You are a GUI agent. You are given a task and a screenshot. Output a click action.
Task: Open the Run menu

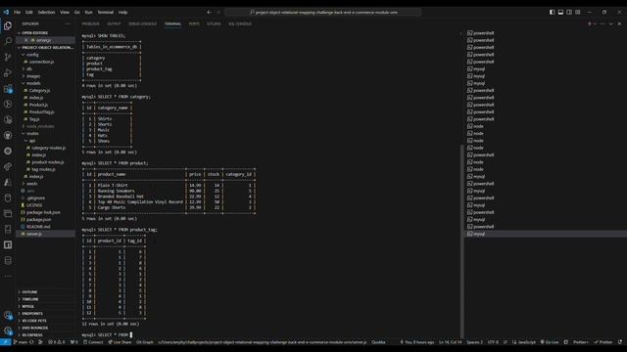89,13
